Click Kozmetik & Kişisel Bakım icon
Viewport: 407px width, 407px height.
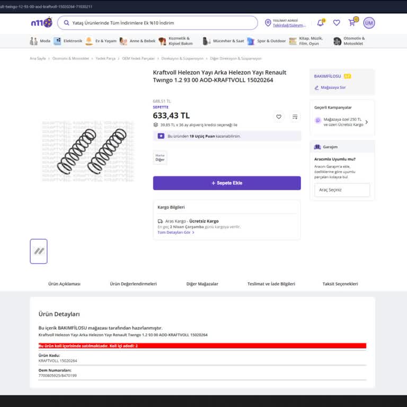point(162,41)
